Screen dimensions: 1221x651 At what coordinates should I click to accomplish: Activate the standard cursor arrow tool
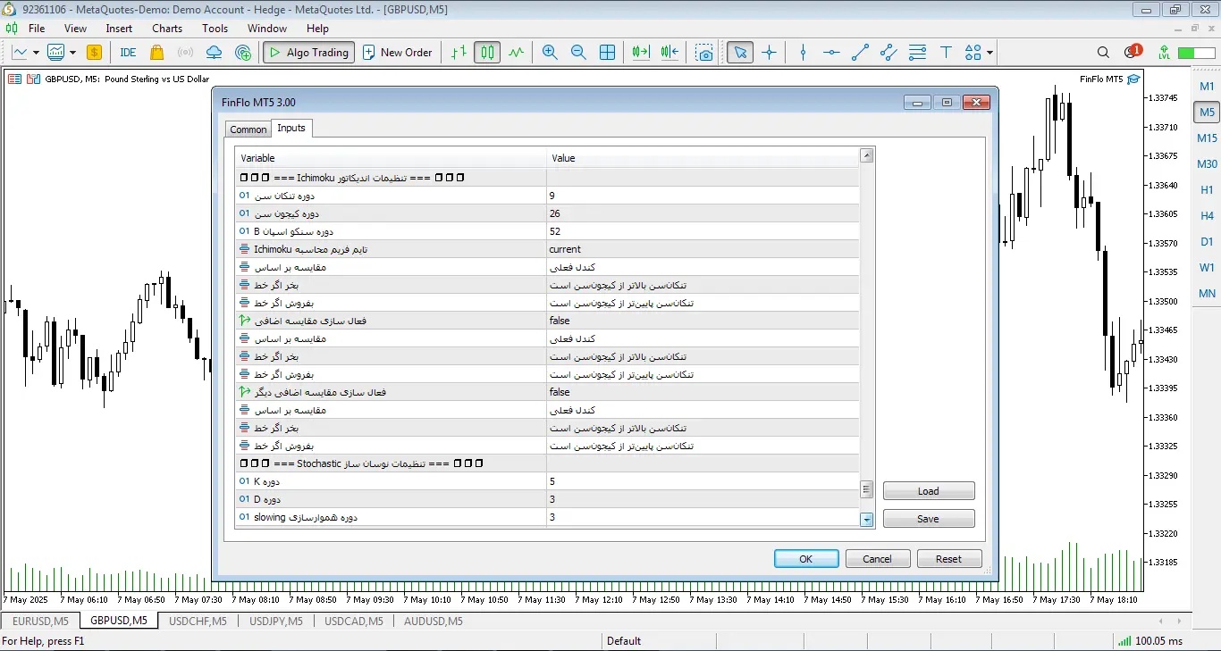pos(740,53)
